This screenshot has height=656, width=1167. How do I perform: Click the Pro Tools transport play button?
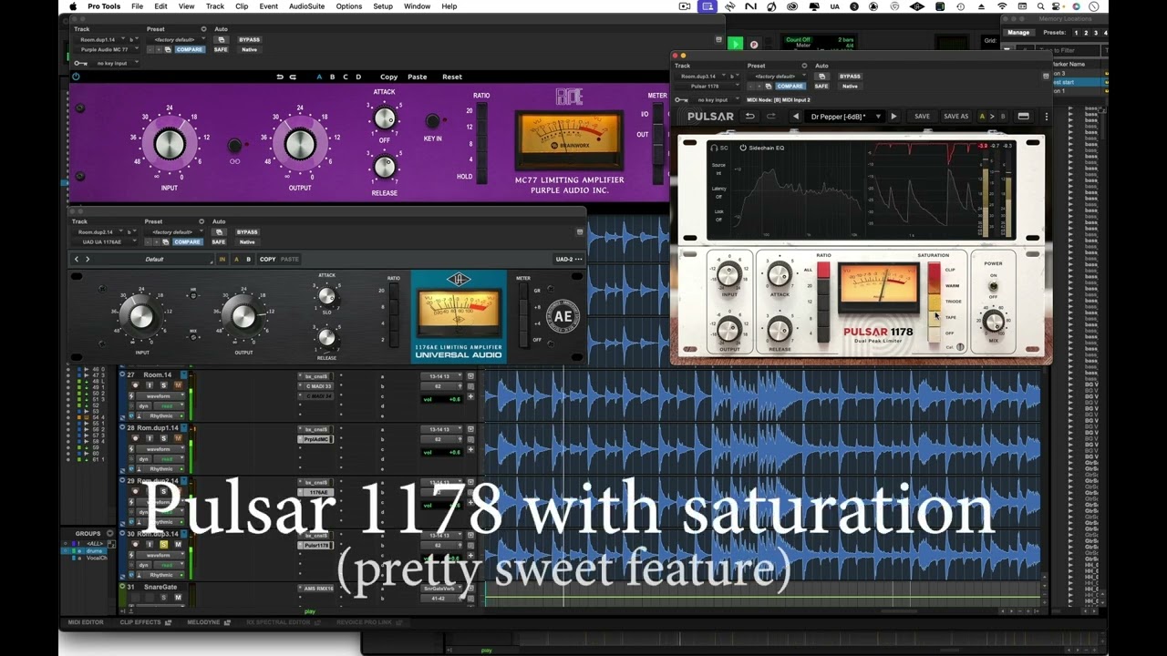coord(735,44)
